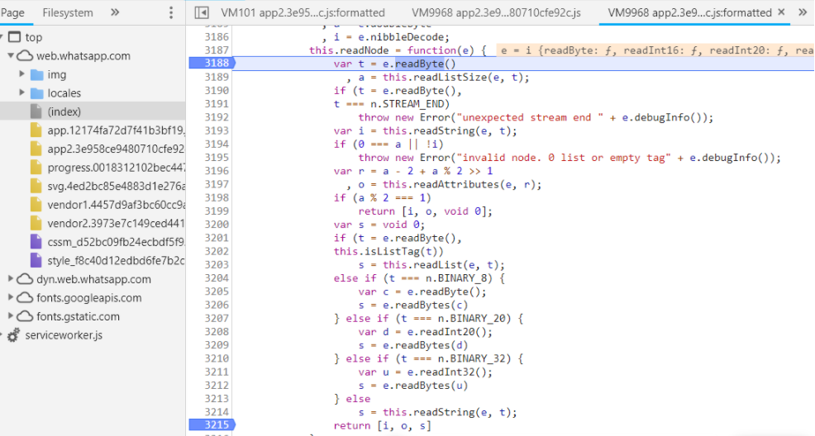Show more navigator tabs via the chevron
Viewport: 815px width, 436px height.
(x=115, y=12)
